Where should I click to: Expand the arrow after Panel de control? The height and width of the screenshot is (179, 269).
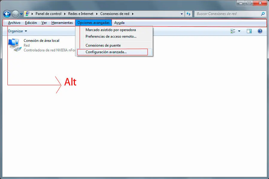coord(65,14)
